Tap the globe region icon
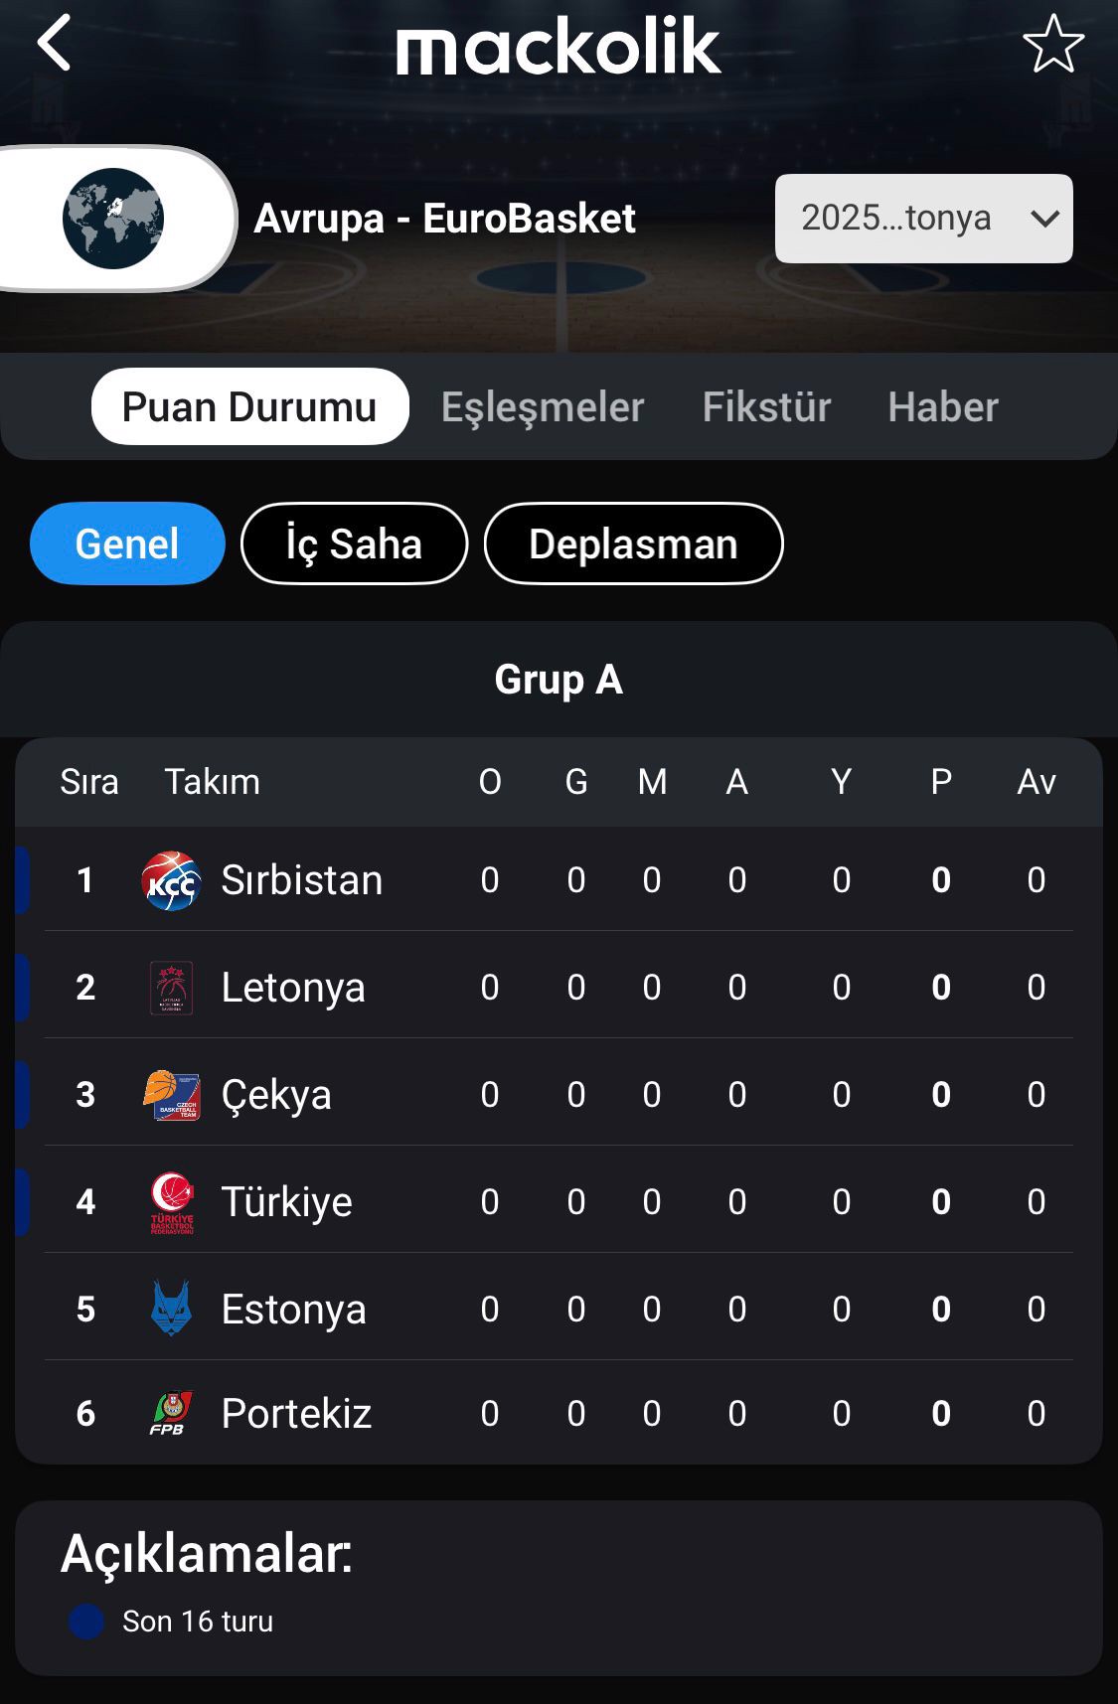 point(112,219)
